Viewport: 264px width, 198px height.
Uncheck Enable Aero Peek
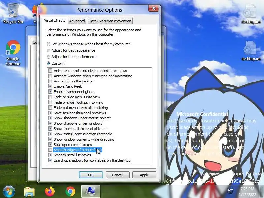pyautogui.click(x=50, y=86)
